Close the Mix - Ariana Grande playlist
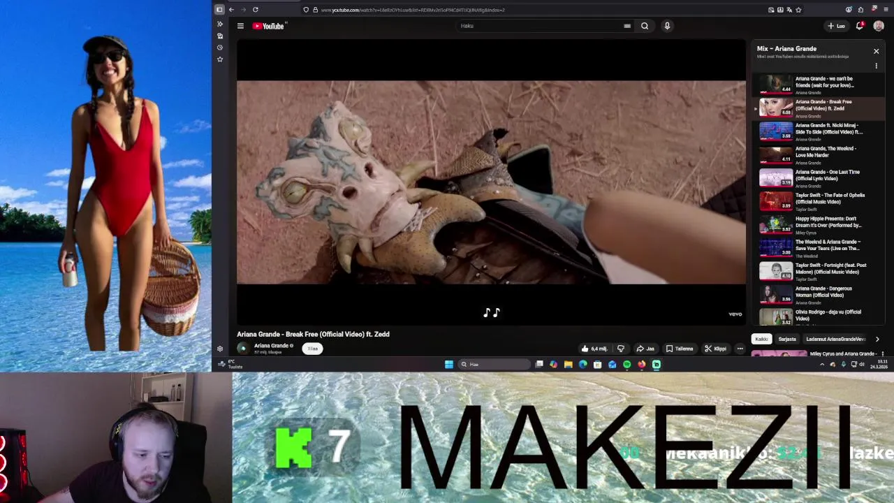The height and width of the screenshot is (503, 894). pyautogui.click(x=876, y=51)
